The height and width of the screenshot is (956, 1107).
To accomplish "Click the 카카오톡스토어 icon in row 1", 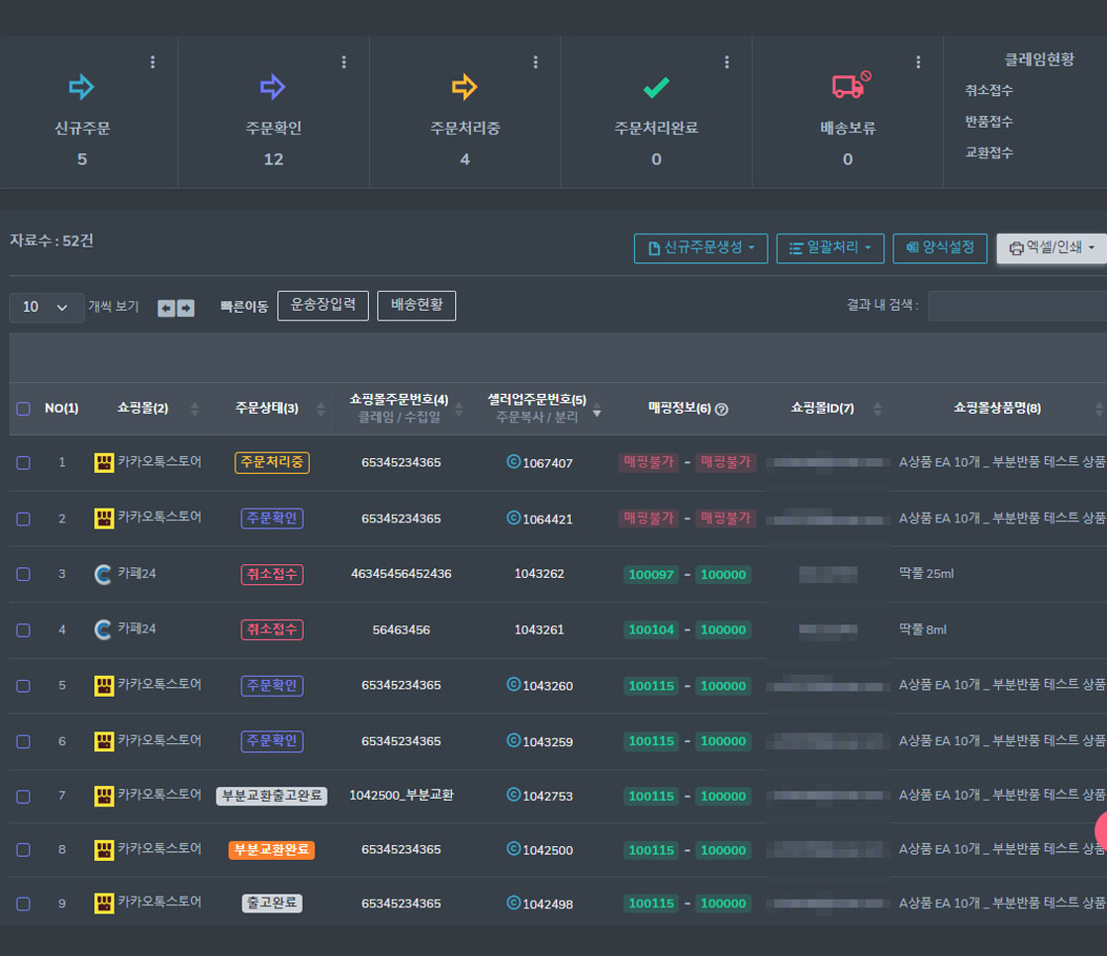I will 104,463.
